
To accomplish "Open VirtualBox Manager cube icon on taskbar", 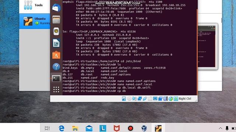I will (x=144, y=128).
